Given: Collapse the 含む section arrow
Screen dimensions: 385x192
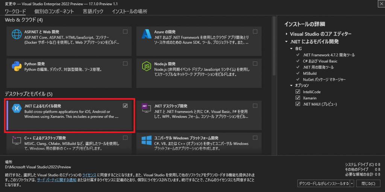Looking at the screenshot, I should click(291, 49).
